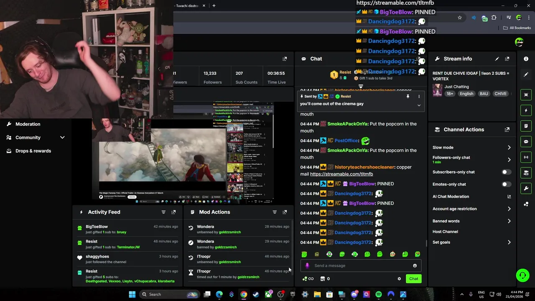Expand Banned words settings
Viewport: 535px width, 301px height.
tap(509, 221)
